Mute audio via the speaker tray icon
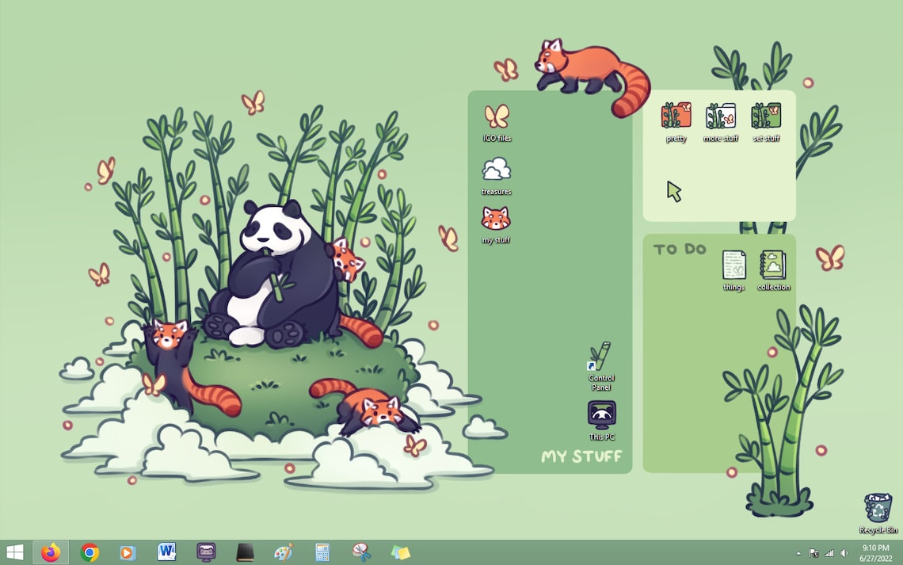The height and width of the screenshot is (565, 903). click(x=844, y=552)
